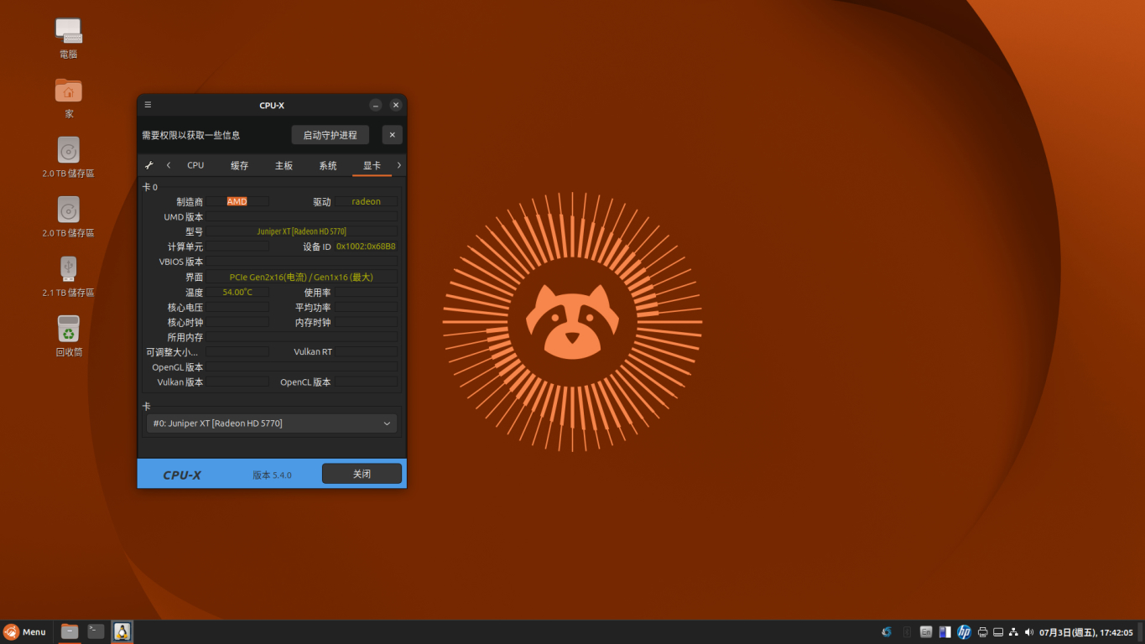
Task: Switch to the 缓存 tab
Action: (240, 165)
